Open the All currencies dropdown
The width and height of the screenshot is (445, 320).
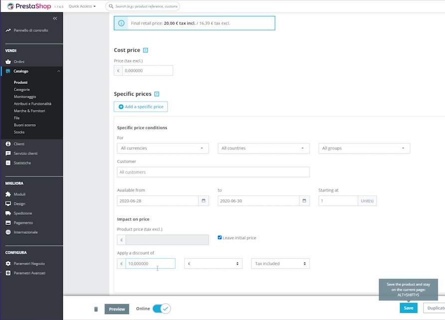(x=163, y=148)
